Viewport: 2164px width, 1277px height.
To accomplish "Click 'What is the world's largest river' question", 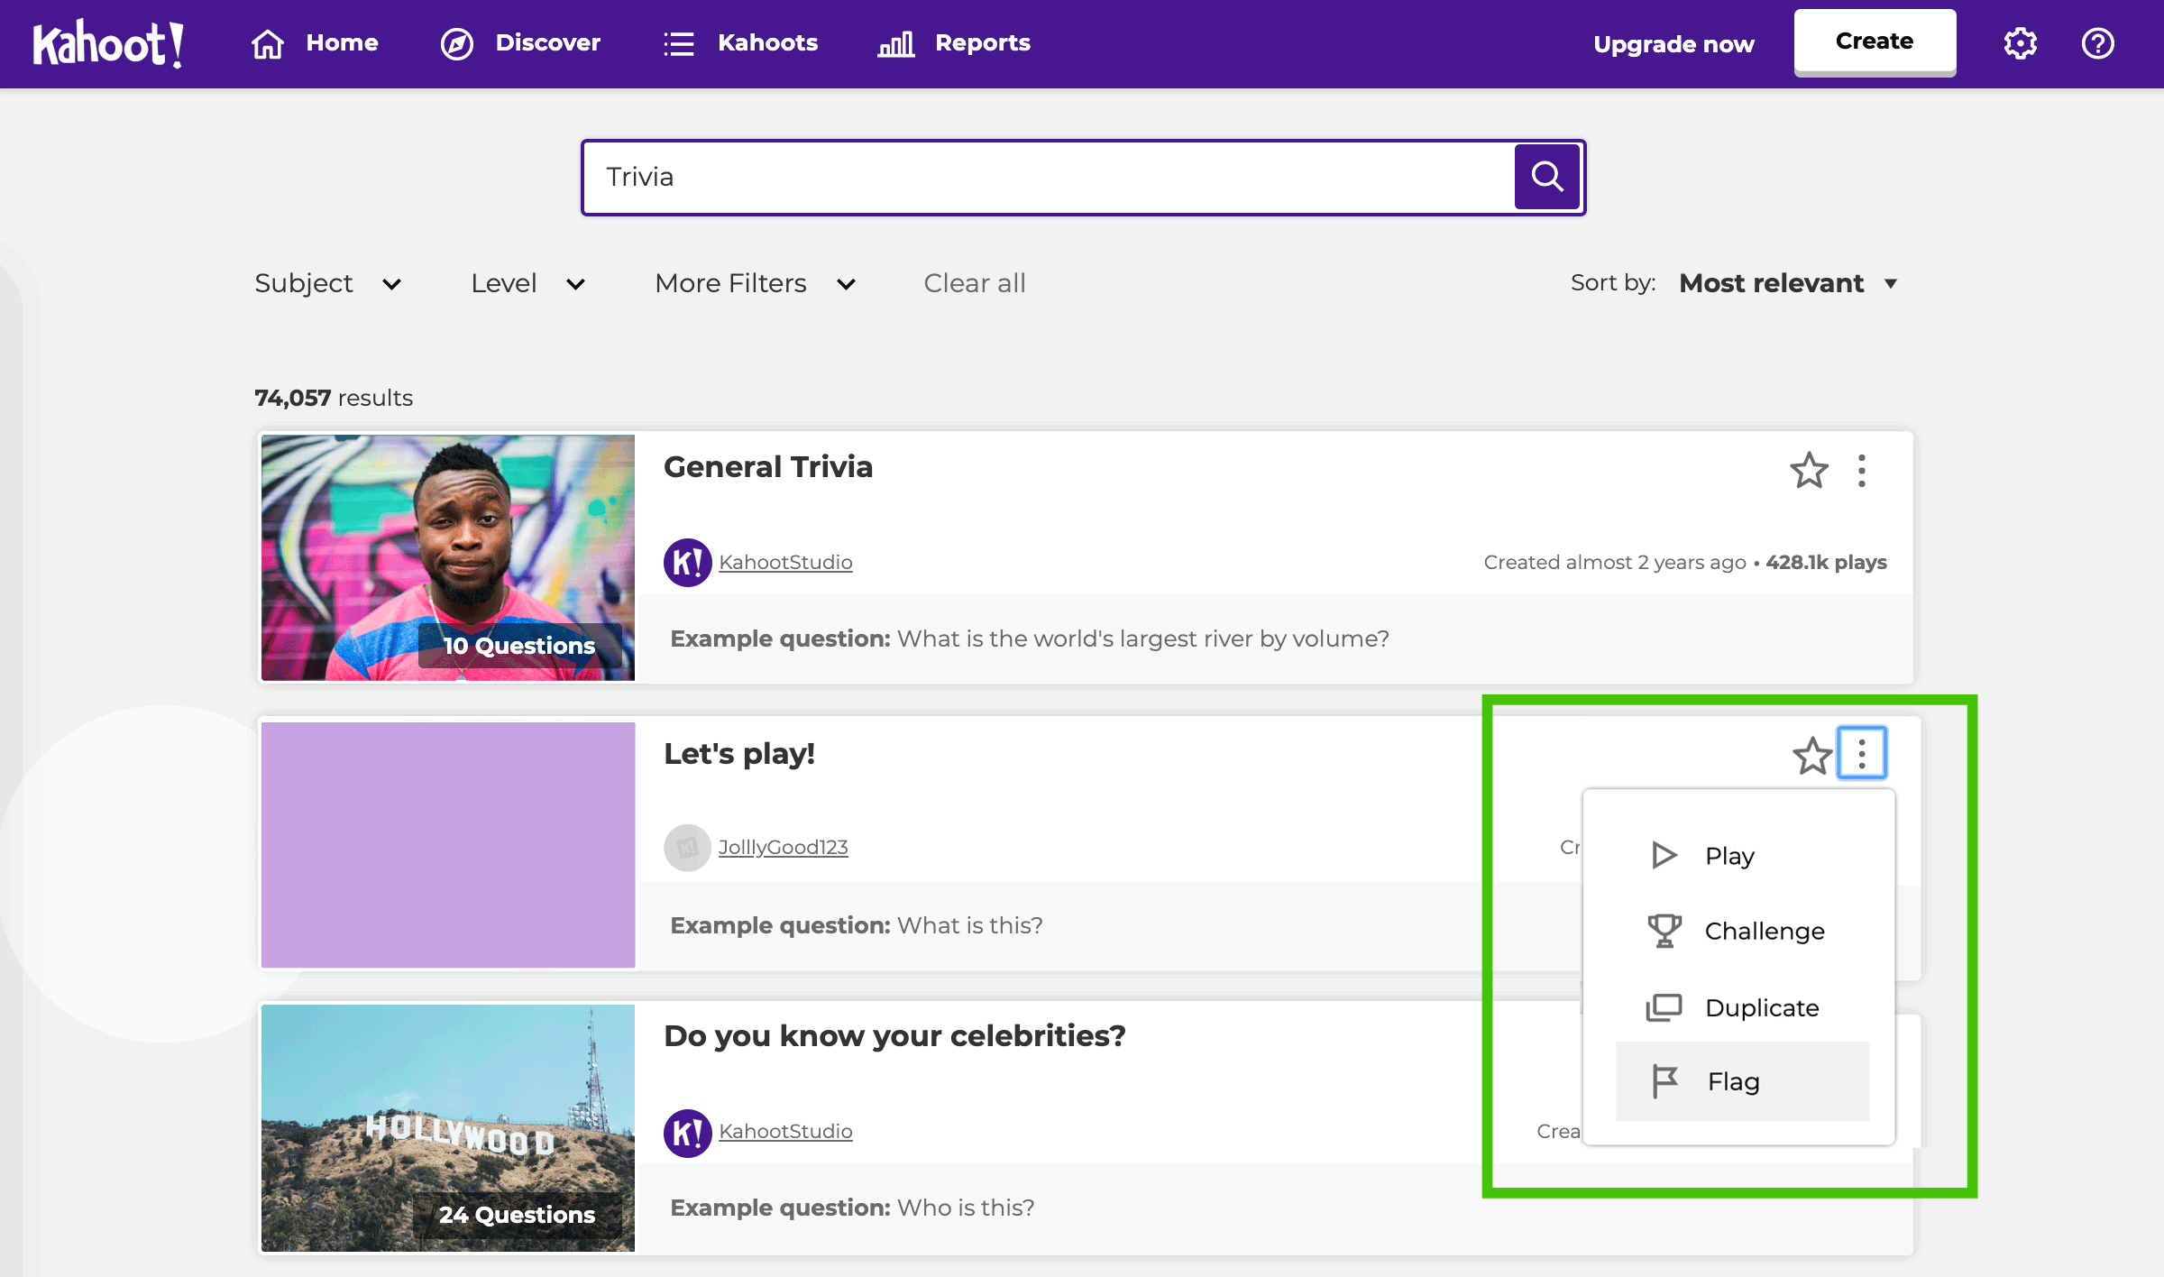I will [1143, 638].
